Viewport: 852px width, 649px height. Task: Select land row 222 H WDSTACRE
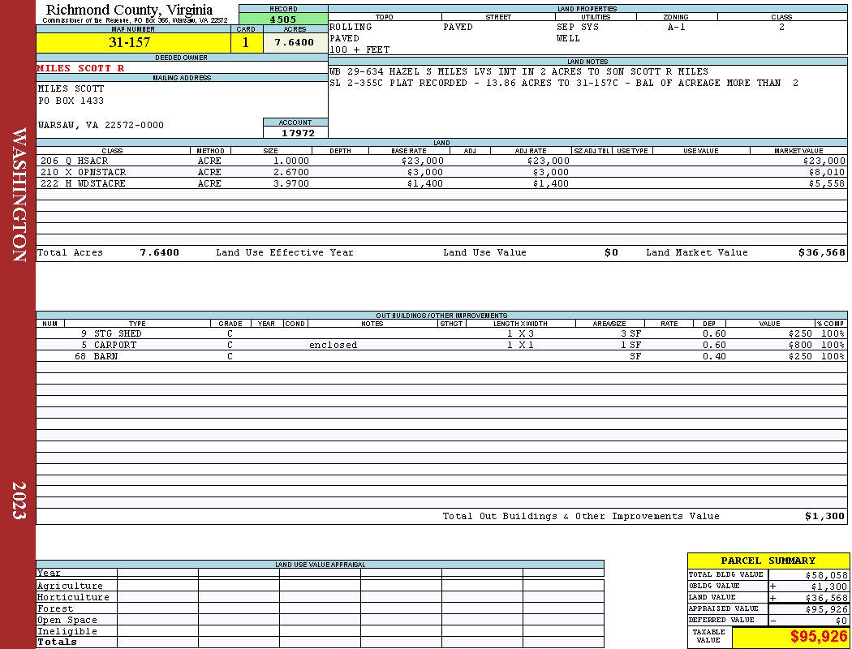point(441,183)
